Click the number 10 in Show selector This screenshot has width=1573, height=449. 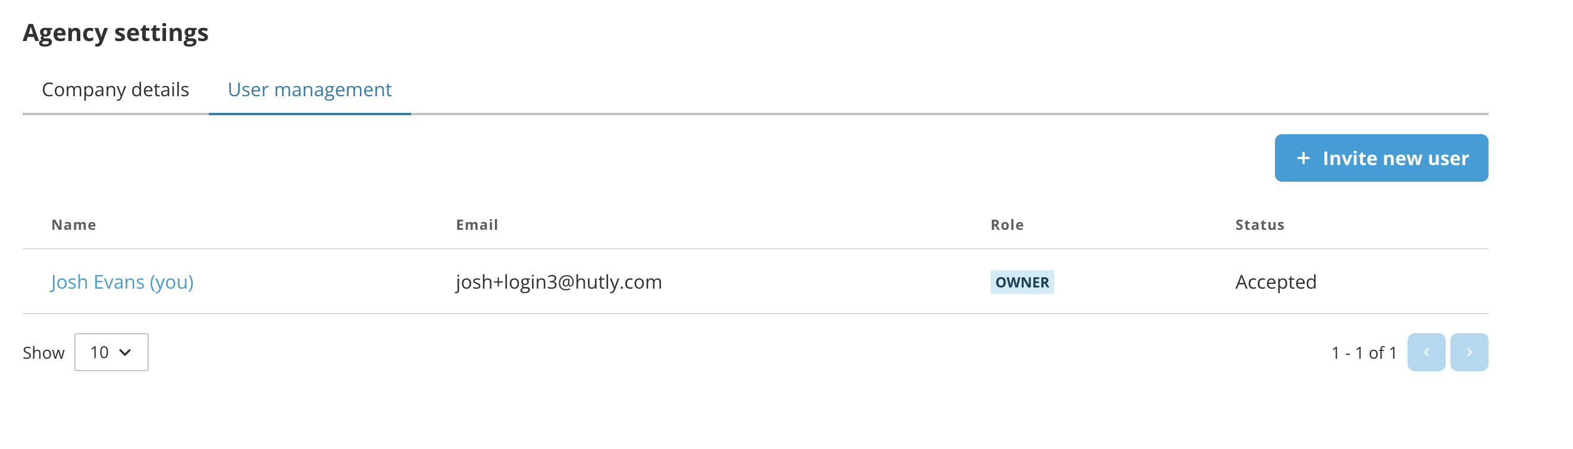99,352
